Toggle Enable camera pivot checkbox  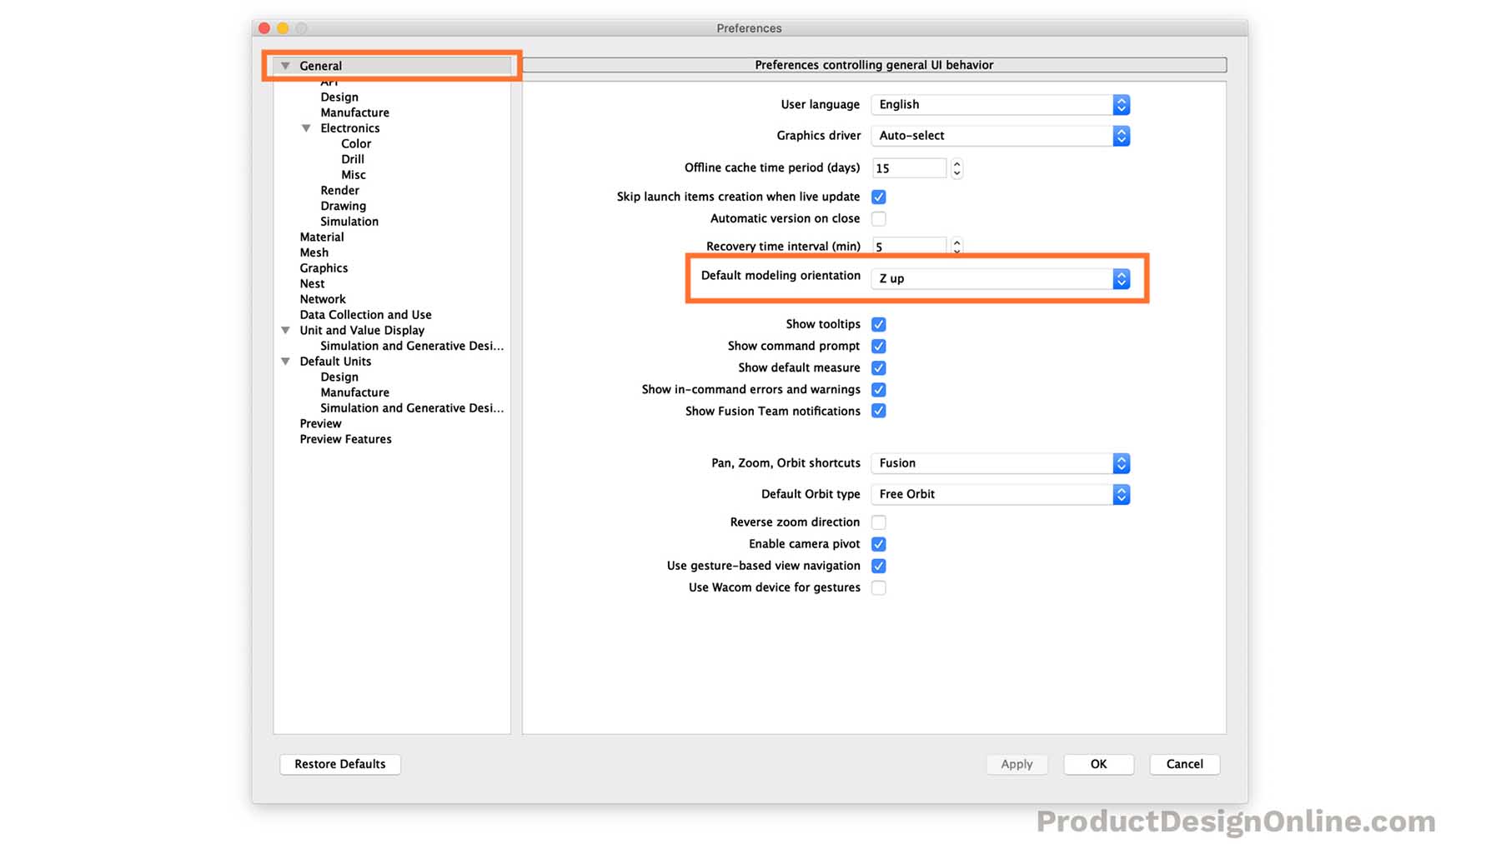coord(878,544)
